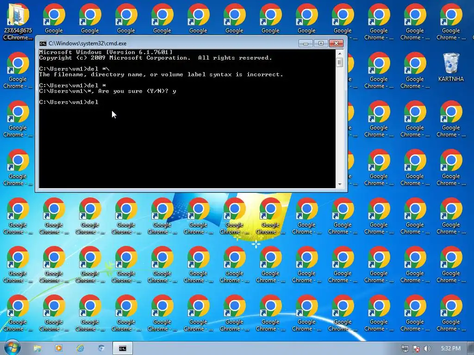Image resolution: width=474 pixels, height=355 pixels.
Task: Close the cmd.exe window
Action: point(336,43)
